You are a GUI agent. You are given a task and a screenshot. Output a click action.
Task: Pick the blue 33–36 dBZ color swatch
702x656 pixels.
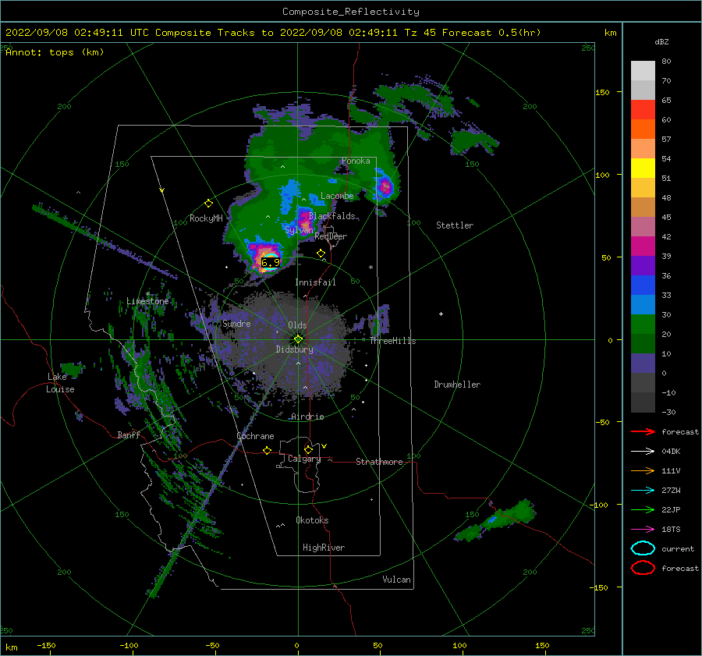point(643,285)
